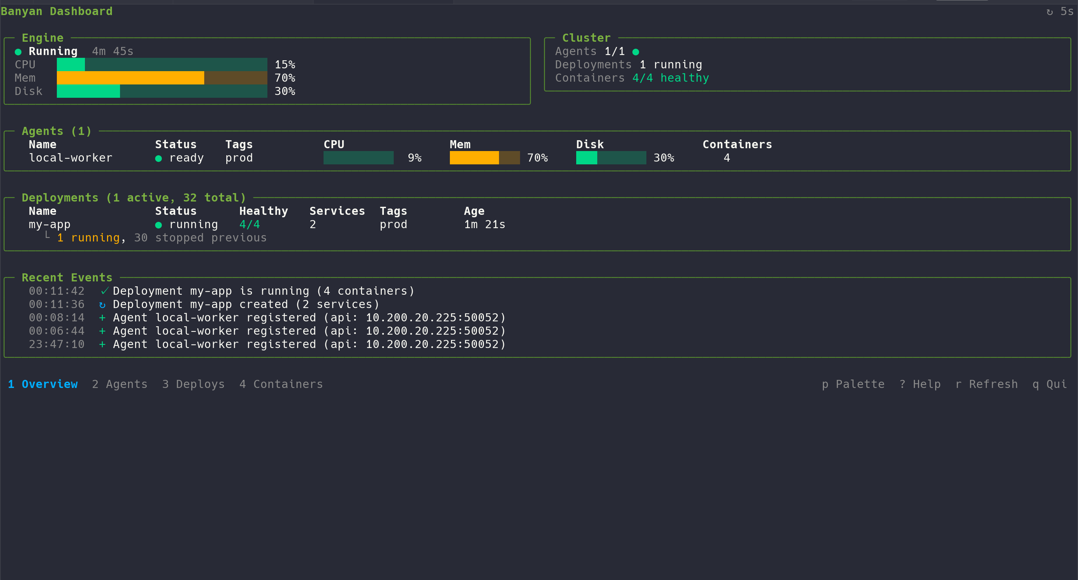Screen dimensions: 1078x580
Task: Trigger a Refresh from the footer
Action: tap(987, 384)
